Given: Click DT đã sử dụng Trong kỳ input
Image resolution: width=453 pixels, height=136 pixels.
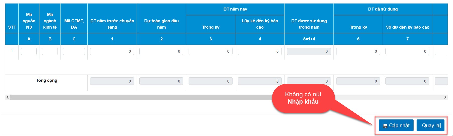Looking at the screenshot, I should tap(358, 51).
